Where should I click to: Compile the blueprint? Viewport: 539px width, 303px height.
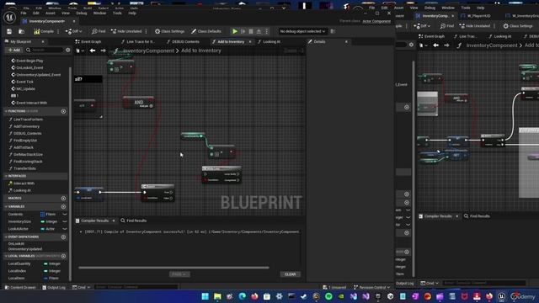pyautogui.click(x=44, y=31)
